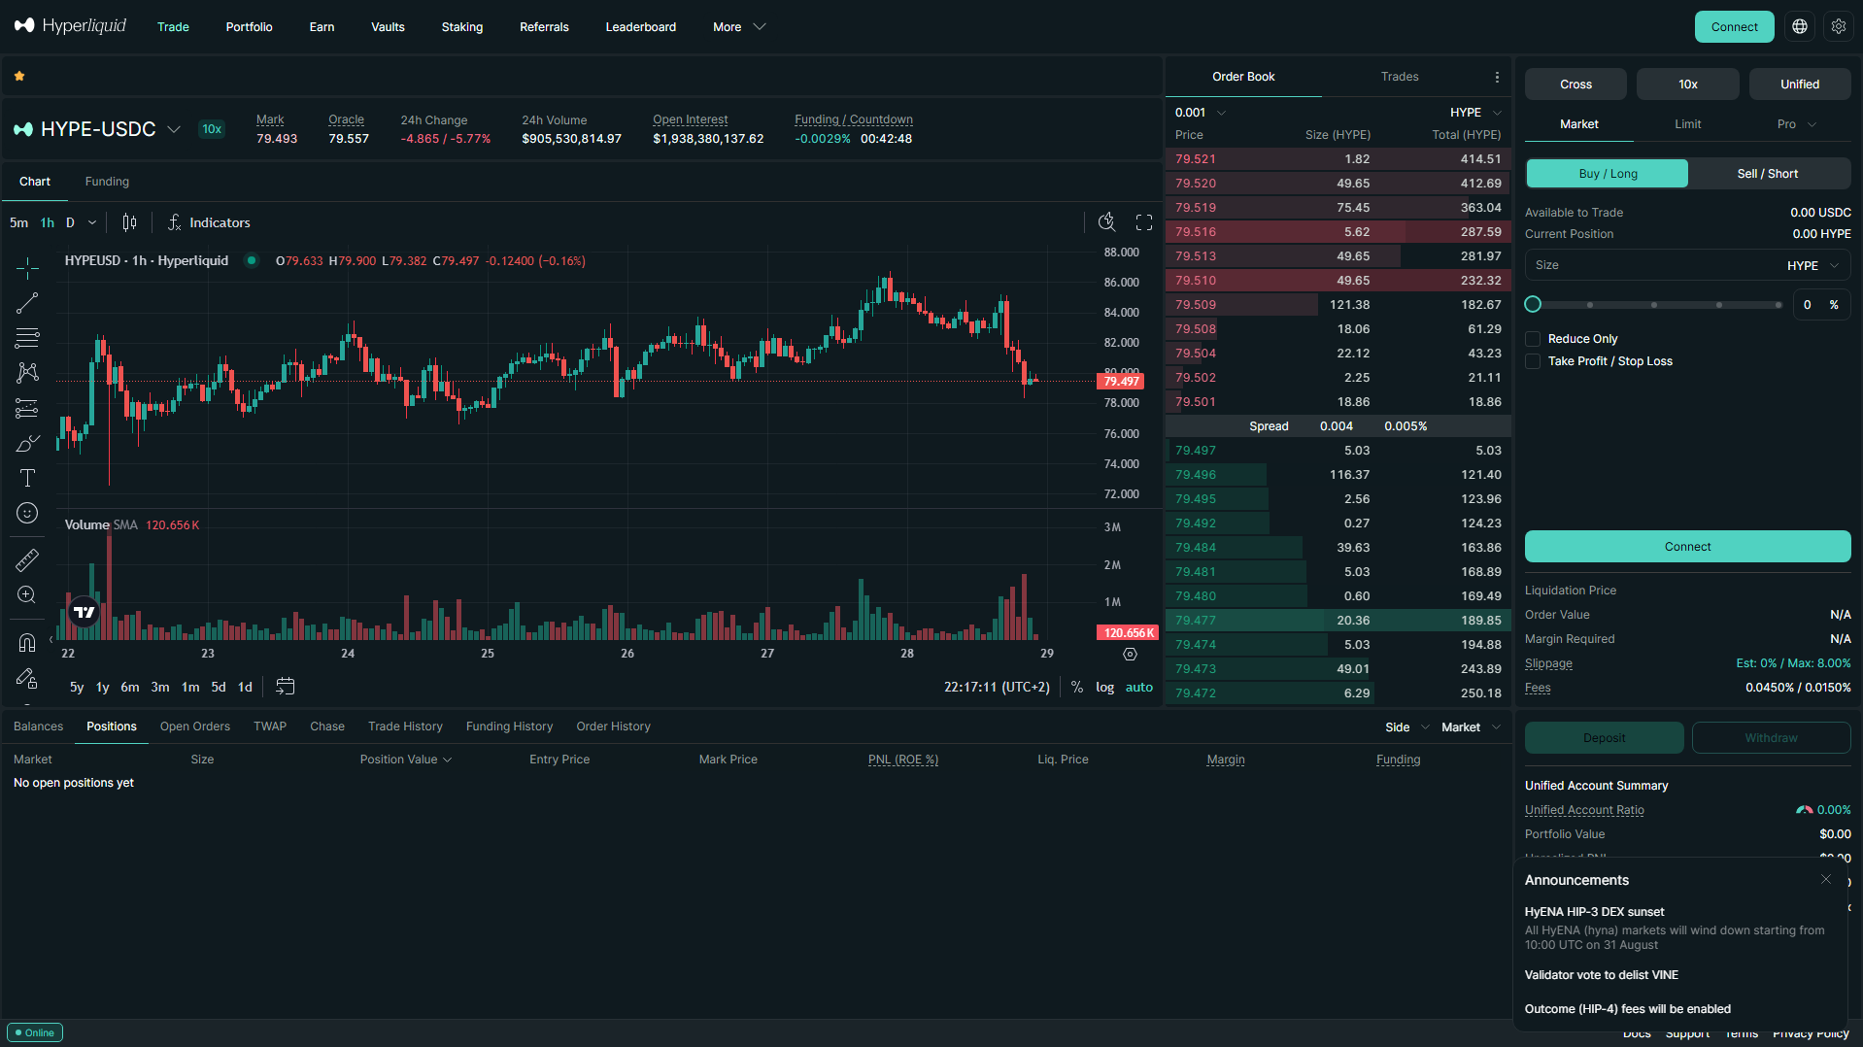Toggle the percent scale on chart
Viewport: 1863px width, 1047px height.
tap(1077, 687)
